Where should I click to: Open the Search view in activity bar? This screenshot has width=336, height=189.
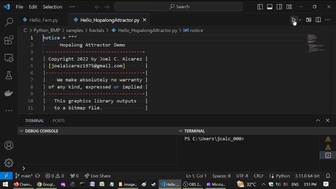[x=9, y=22]
